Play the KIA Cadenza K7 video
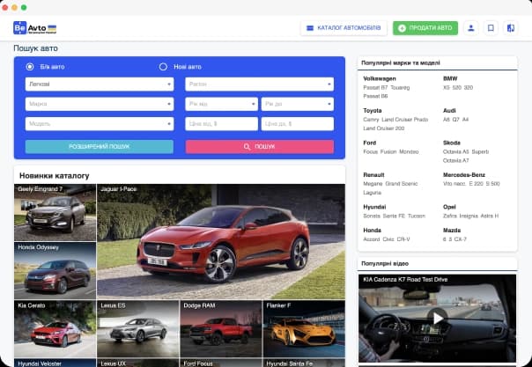Screen dimensions: 532x367 coord(437,318)
